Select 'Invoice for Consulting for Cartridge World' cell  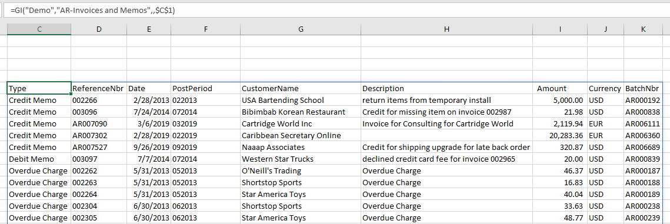tap(446, 123)
